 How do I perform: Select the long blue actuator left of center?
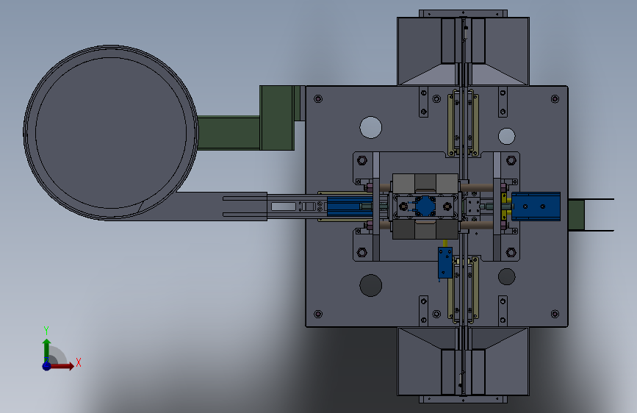click(x=350, y=206)
